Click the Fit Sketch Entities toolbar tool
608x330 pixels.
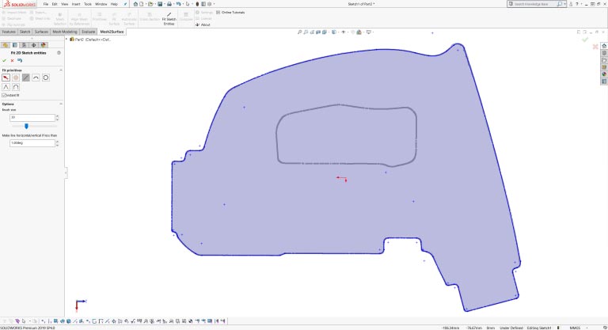169,18
